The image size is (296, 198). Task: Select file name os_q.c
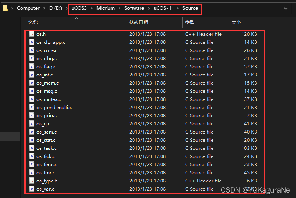click(43, 124)
